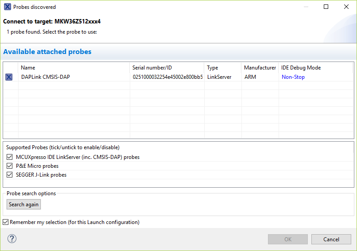Image resolution: width=357 pixels, height=251 pixels.
Task: Click the Cancel button
Action: click(331, 239)
